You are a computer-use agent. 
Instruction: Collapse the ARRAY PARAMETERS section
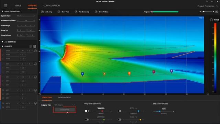(2, 11)
